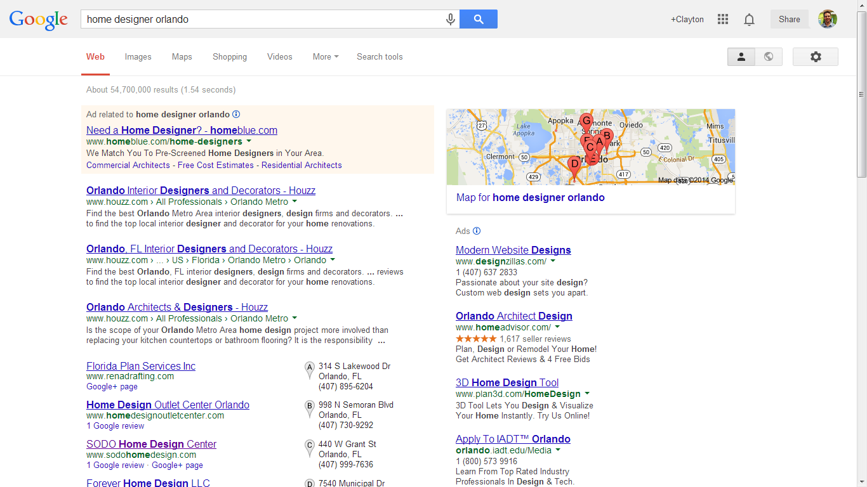Open Need a Home Designer homeblue ad

[182, 130]
